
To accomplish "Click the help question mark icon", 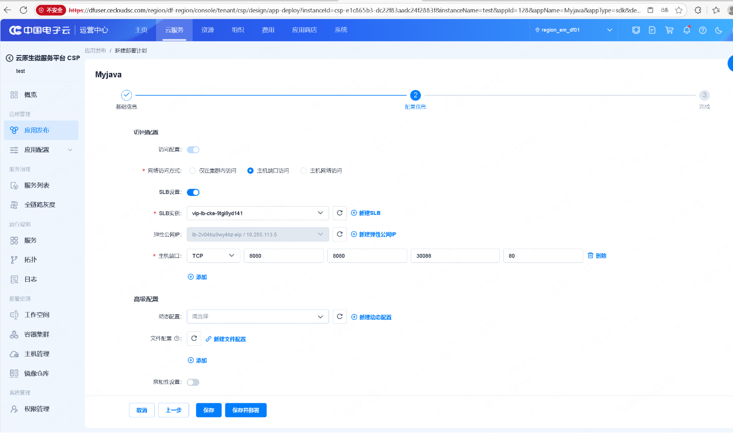I will (x=702, y=30).
